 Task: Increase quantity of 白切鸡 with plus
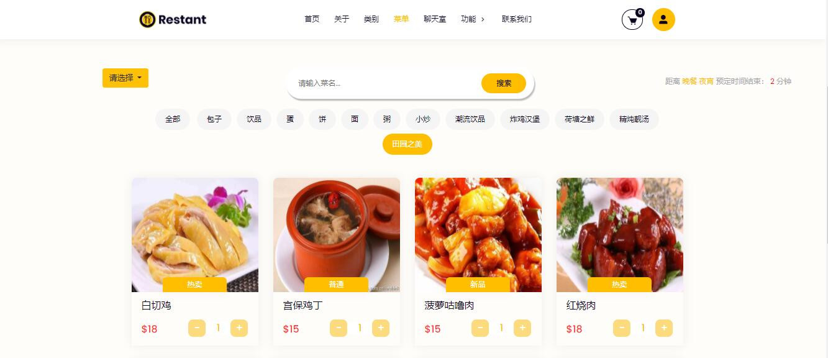[239, 328]
